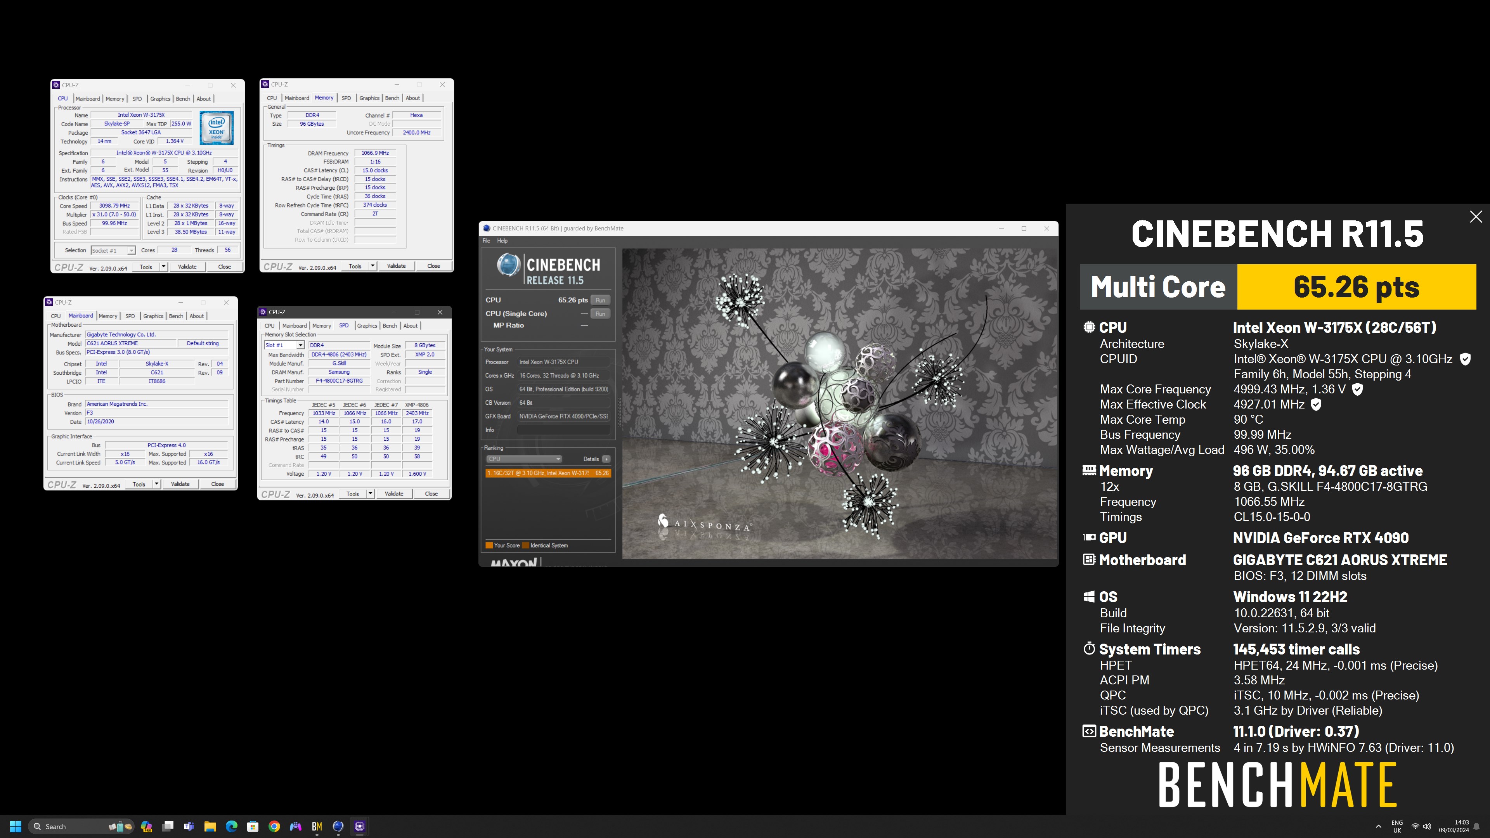Expand Tools arrow in CPU-Z CPU window
Image resolution: width=1490 pixels, height=838 pixels.
click(x=164, y=267)
